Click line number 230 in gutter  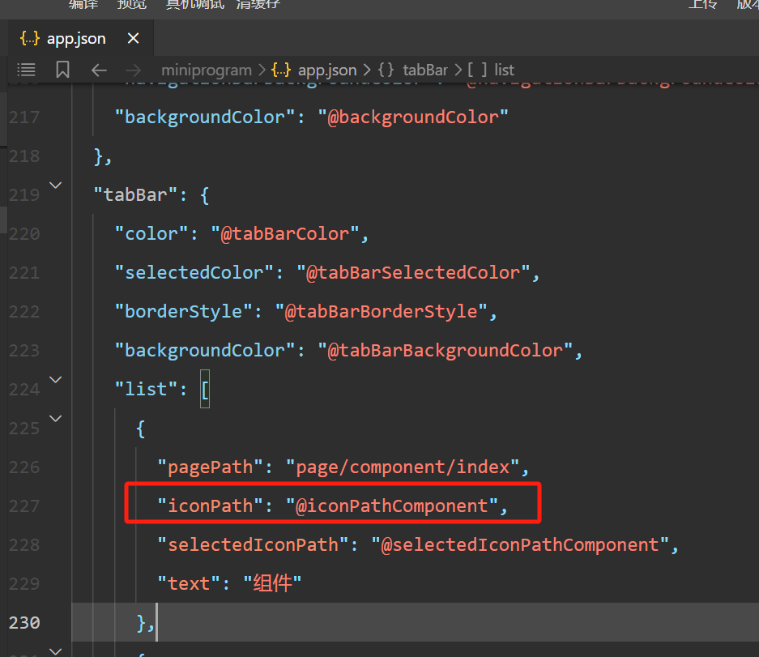24,623
